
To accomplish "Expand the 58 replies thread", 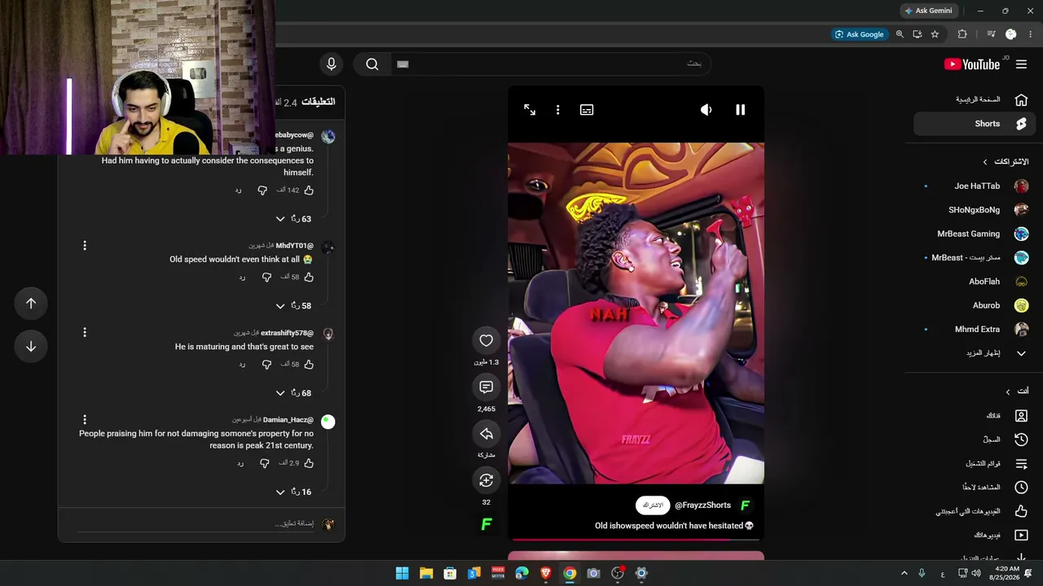I will click(293, 306).
